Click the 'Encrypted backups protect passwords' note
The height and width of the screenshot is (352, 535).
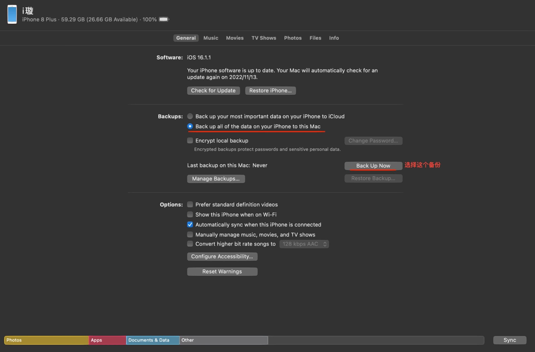click(267, 150)
